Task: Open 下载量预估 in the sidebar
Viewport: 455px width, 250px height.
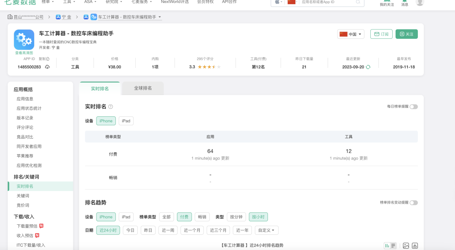Action: click(x=27, y=226)
